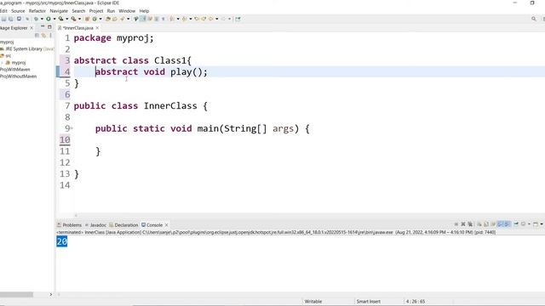Image resolution: width=545 pixels, height=306 pixels.
Task: Maximize the Package Explorer view
Action: click(x=49, y=27)
